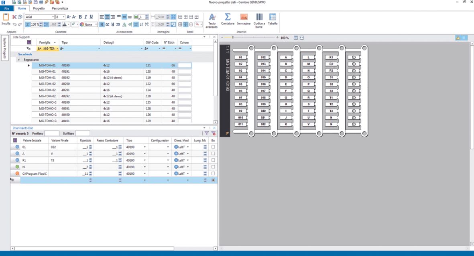Screen dimensions: 474x256
Task: Toggle bold text formatting
Action: [x=80, y=17]
